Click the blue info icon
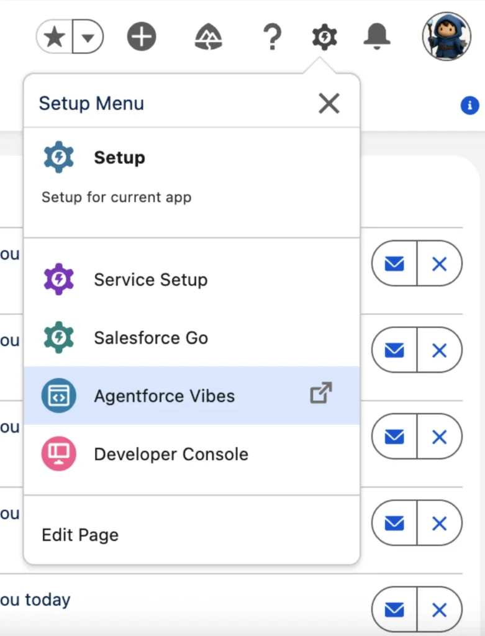485x636 pixels. point(469,105)
